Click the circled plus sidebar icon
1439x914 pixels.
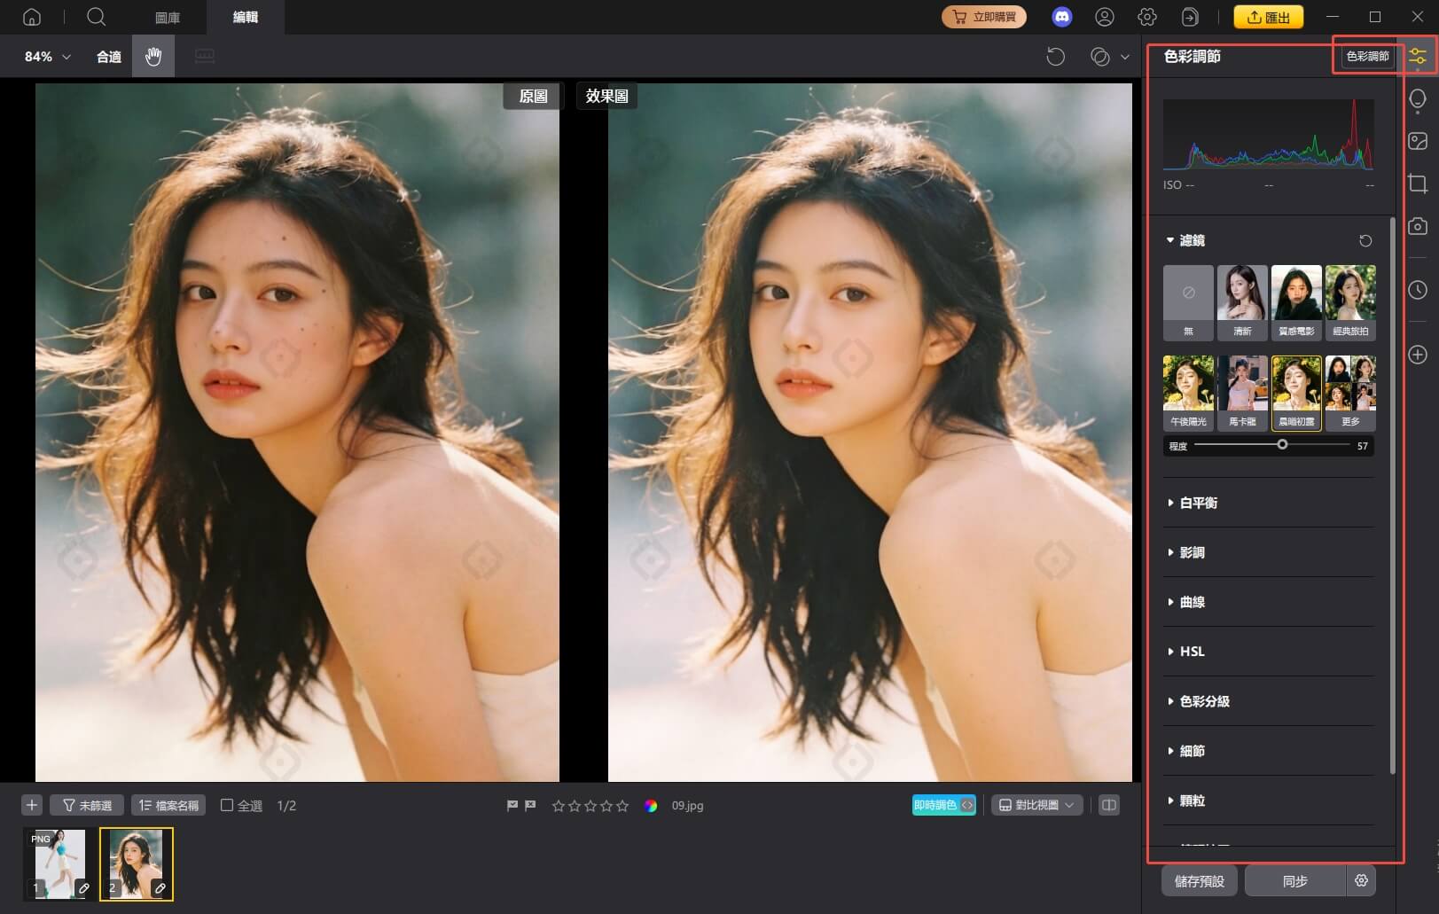tap(1418, 355)
